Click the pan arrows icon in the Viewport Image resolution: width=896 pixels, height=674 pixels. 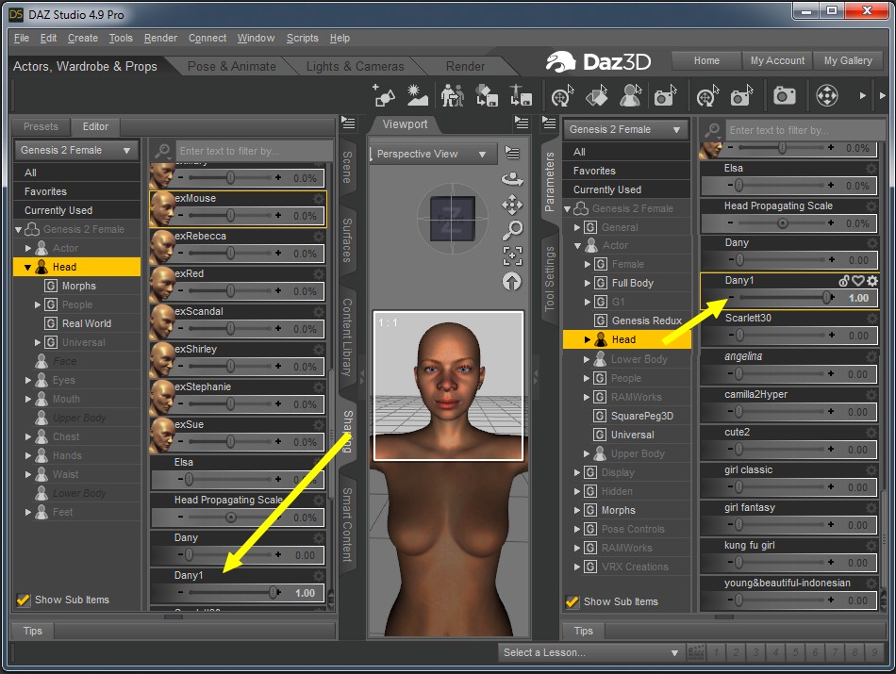tap(512, 205)
